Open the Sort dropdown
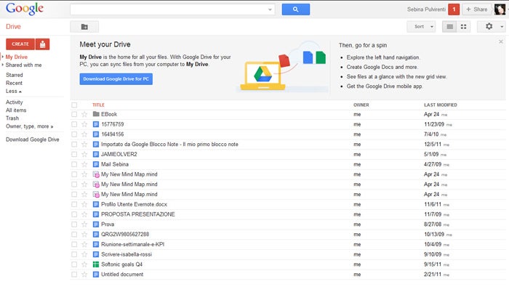Screen dimensions: 509x287 click(421, 27)
